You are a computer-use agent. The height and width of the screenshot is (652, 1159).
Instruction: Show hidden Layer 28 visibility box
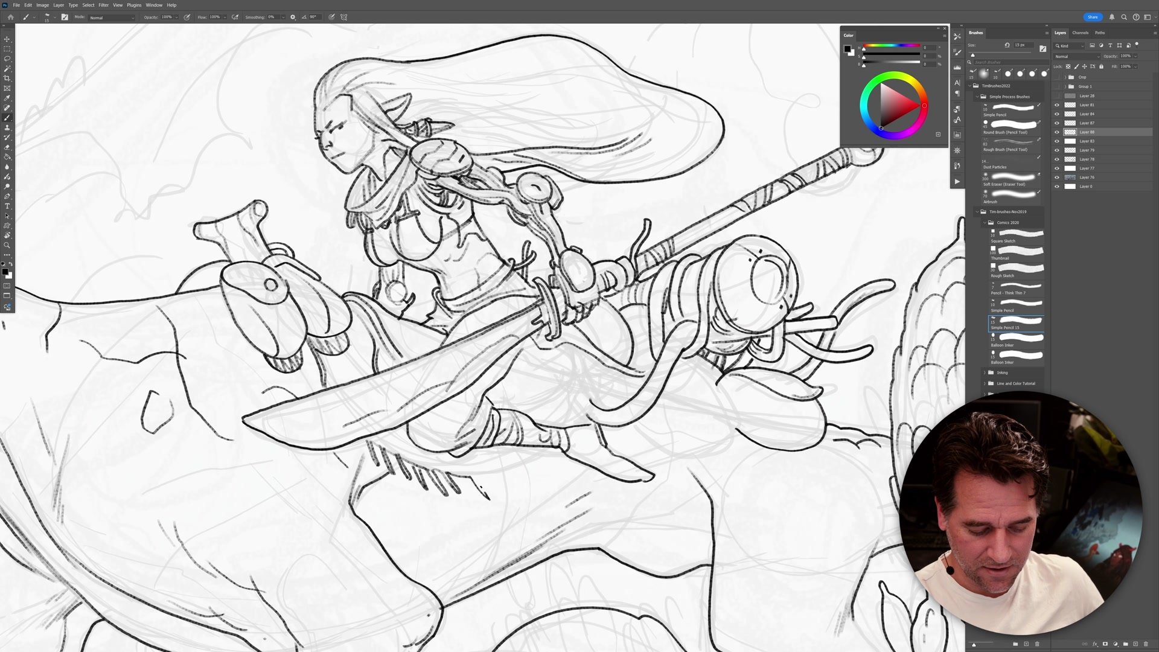pos(1056,96)
